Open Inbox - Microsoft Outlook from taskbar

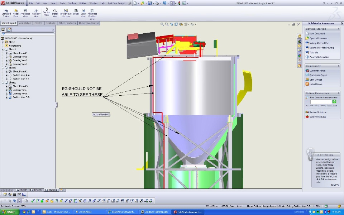(x=56, y=212)
